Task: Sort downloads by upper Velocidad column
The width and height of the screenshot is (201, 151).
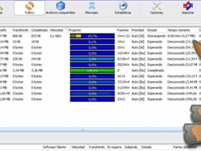Action: click(x=56, y=30)
